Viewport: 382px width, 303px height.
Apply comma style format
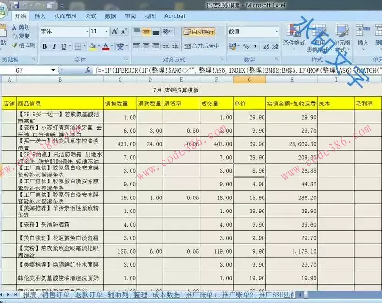[255, 46]
